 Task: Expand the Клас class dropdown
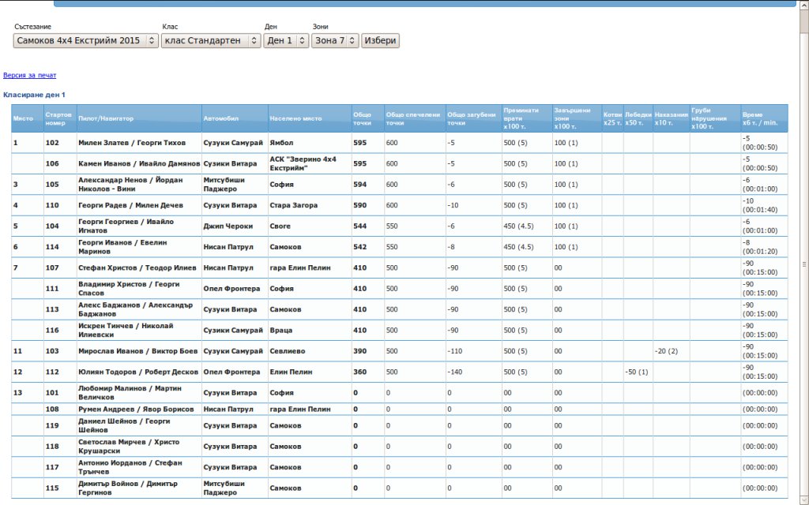(x=211, y=40)
